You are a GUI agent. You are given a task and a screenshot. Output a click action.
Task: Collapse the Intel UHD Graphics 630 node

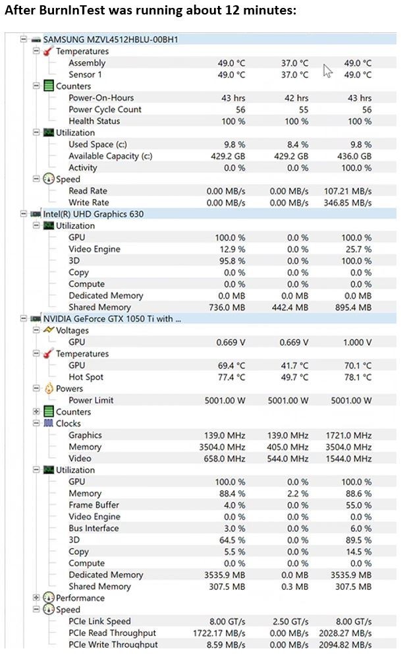24,214
